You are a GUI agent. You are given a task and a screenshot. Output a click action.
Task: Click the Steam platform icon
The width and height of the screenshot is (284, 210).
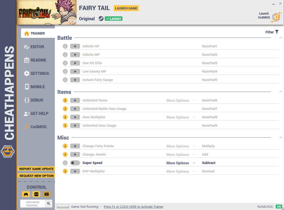[101, 18]
